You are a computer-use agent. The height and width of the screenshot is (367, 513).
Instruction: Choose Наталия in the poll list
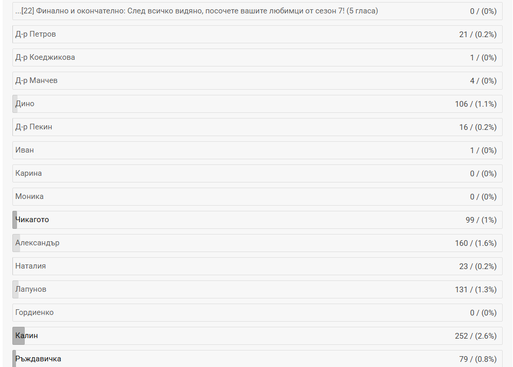click(x=30, y=266)
